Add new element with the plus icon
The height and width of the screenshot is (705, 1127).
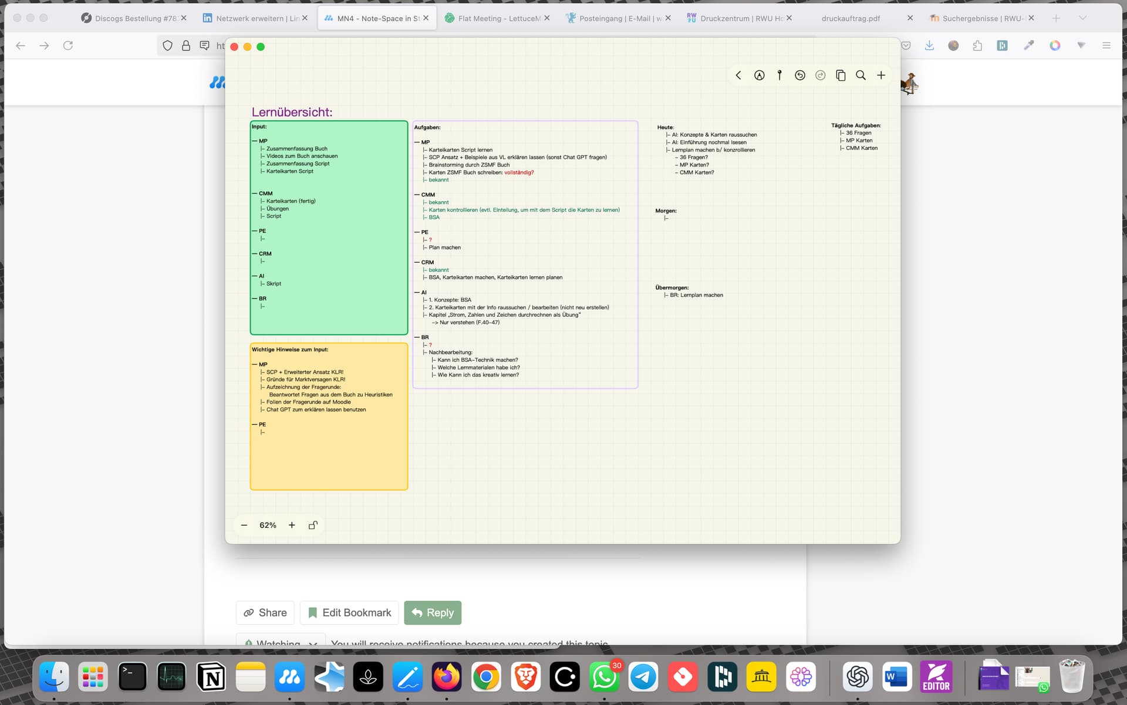[881, 75]
